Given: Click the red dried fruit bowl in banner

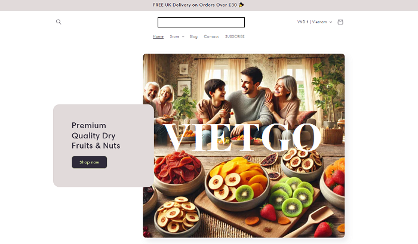Looking at the screenshot, I should (x=179, y=172).
